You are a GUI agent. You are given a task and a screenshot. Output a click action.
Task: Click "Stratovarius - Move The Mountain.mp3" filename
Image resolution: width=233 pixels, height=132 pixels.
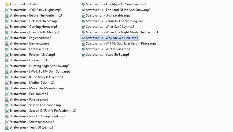click(x=38, y=89)
